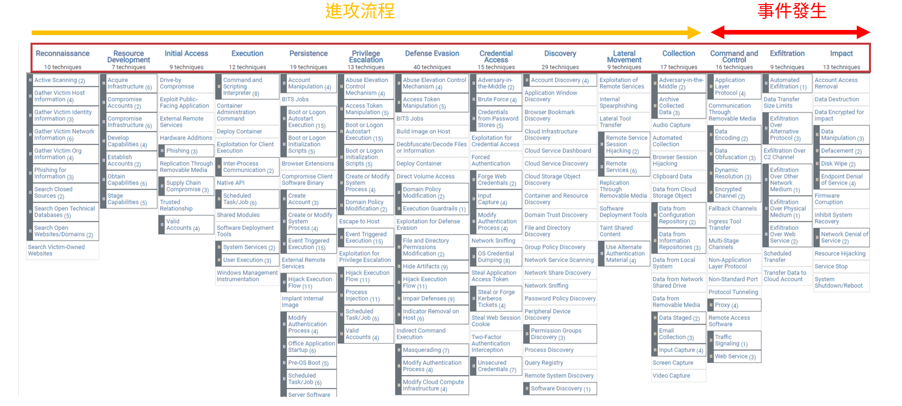Open the Initial Access tactic header
The height and width of the screenshot is (406, 902).
pos(186,54)
